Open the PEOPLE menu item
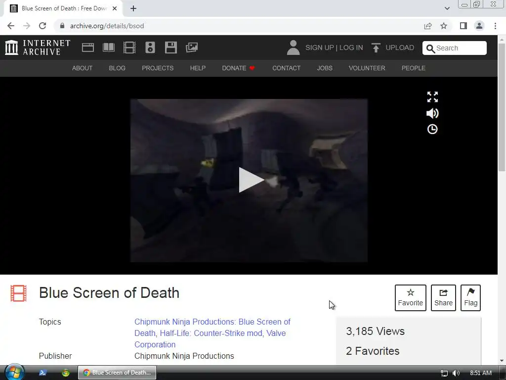506x380 pixels. [x=414, y=68]
